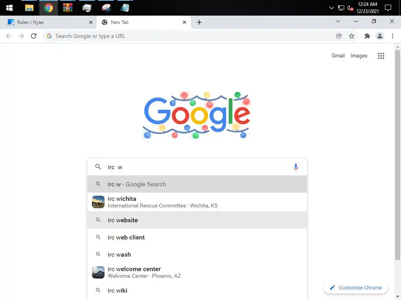Open the blue notebook taskbar app
Screen dimensions: 401x300
[x=125, y=8]
